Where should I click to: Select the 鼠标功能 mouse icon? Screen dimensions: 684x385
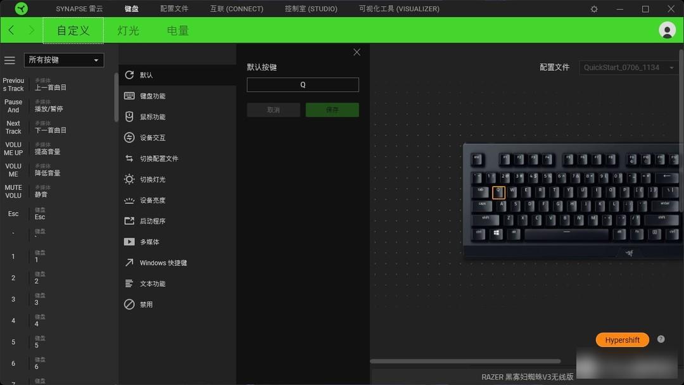(x=129, y=117)
